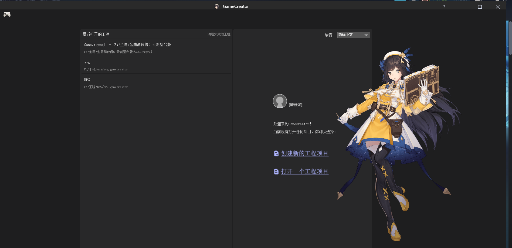Screen dimensions: 512x248
Task: Click the 最近打开的工程 header
Action: coord(96,34)
